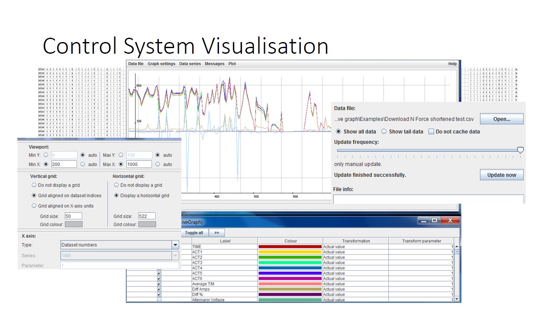
Task: Click the >> button beside Toggle all
Action: point(216,233)
